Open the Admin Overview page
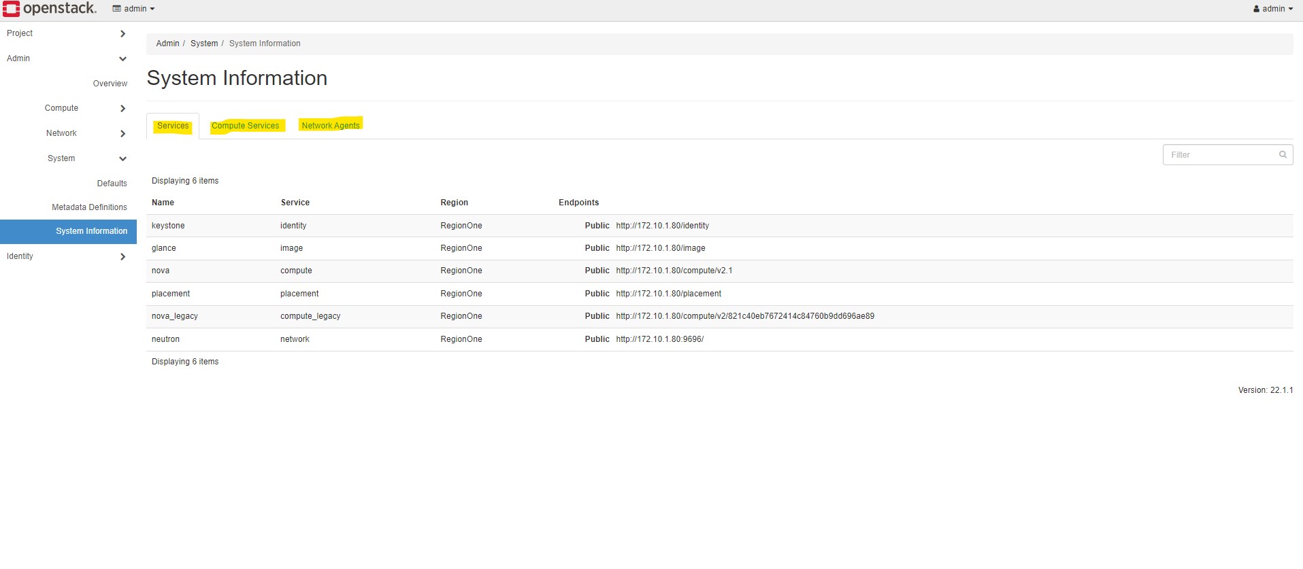This screenshot has height=569, width=1303. (x=110, y=84)
